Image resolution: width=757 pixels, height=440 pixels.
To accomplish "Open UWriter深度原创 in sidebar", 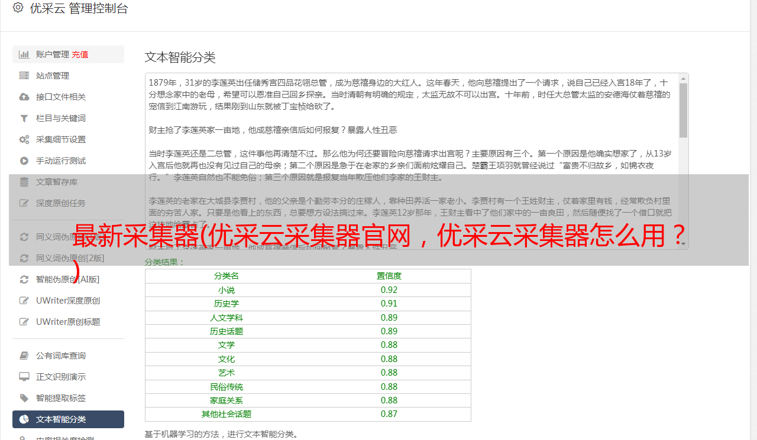I will [67, 301].
